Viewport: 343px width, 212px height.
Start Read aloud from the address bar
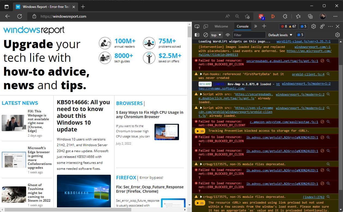[228, 16]
